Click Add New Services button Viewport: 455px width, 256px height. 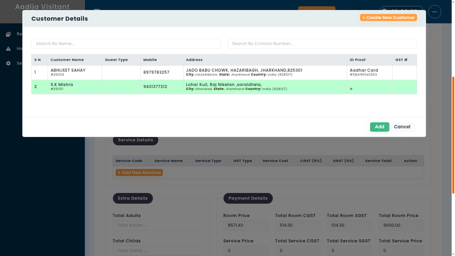click(139, 173)
